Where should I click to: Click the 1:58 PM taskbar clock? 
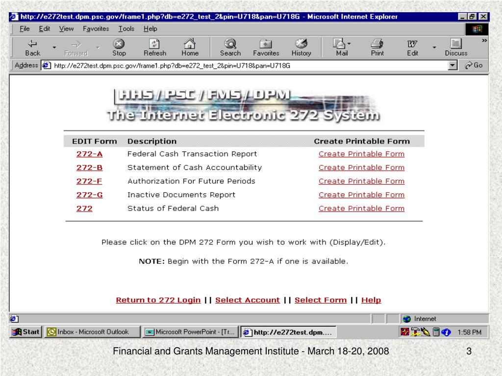coord(469,332)
